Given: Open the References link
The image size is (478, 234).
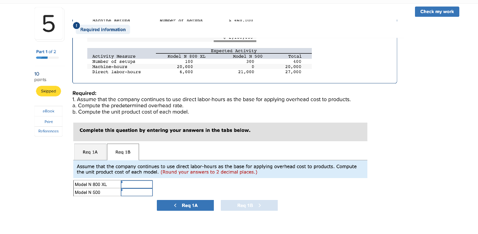Looking at the screenshot, I should tap(49, 131).
